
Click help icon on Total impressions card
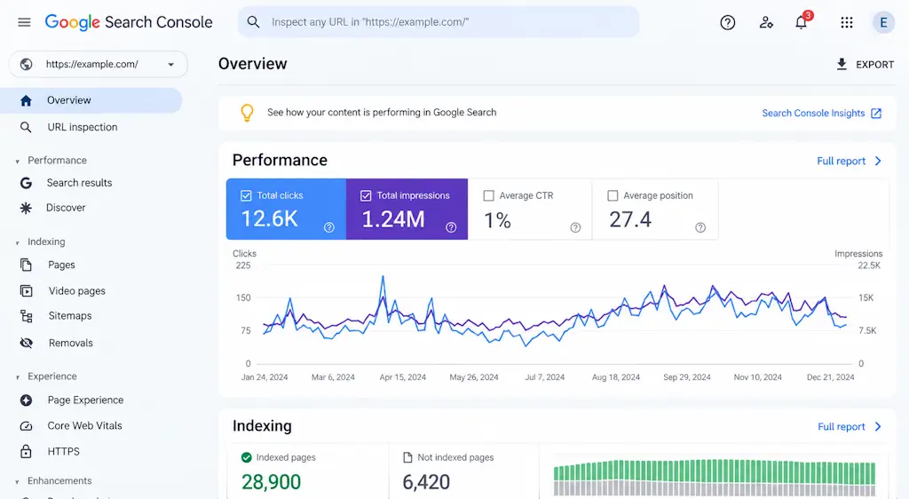(451, 227)
